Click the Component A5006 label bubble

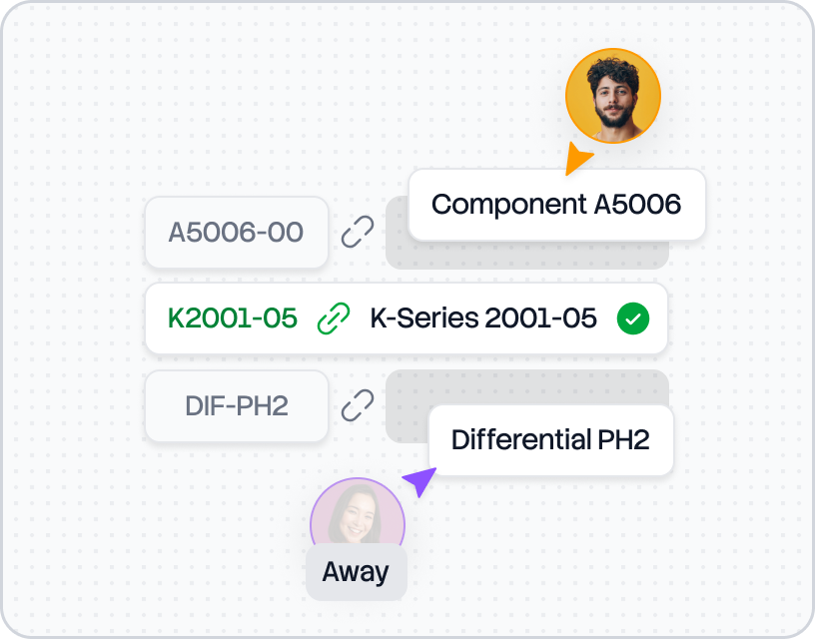(x=556, y=205)
